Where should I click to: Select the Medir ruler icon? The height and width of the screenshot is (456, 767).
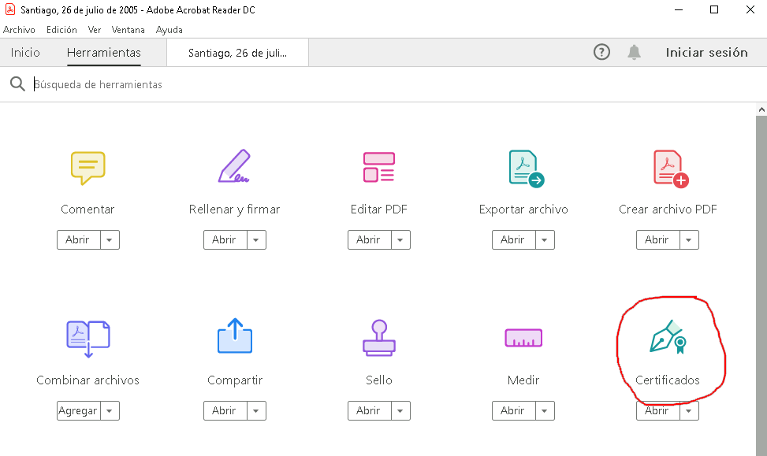click(523, 338)
